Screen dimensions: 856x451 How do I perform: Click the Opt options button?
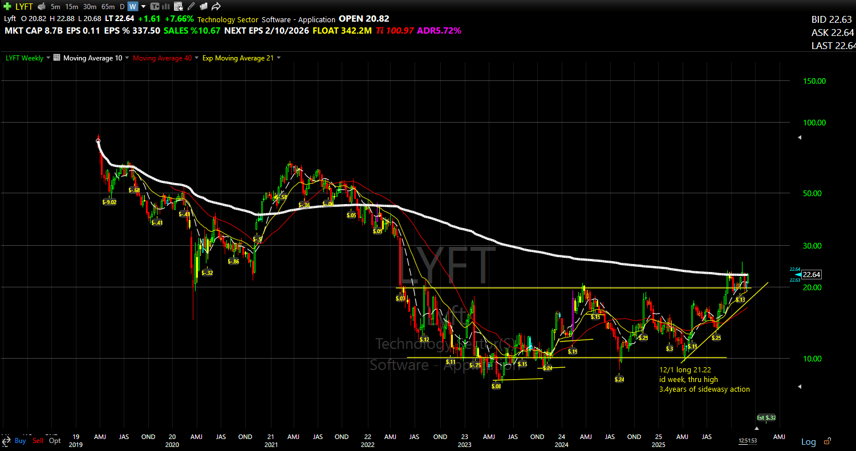[x=55, y=441]
